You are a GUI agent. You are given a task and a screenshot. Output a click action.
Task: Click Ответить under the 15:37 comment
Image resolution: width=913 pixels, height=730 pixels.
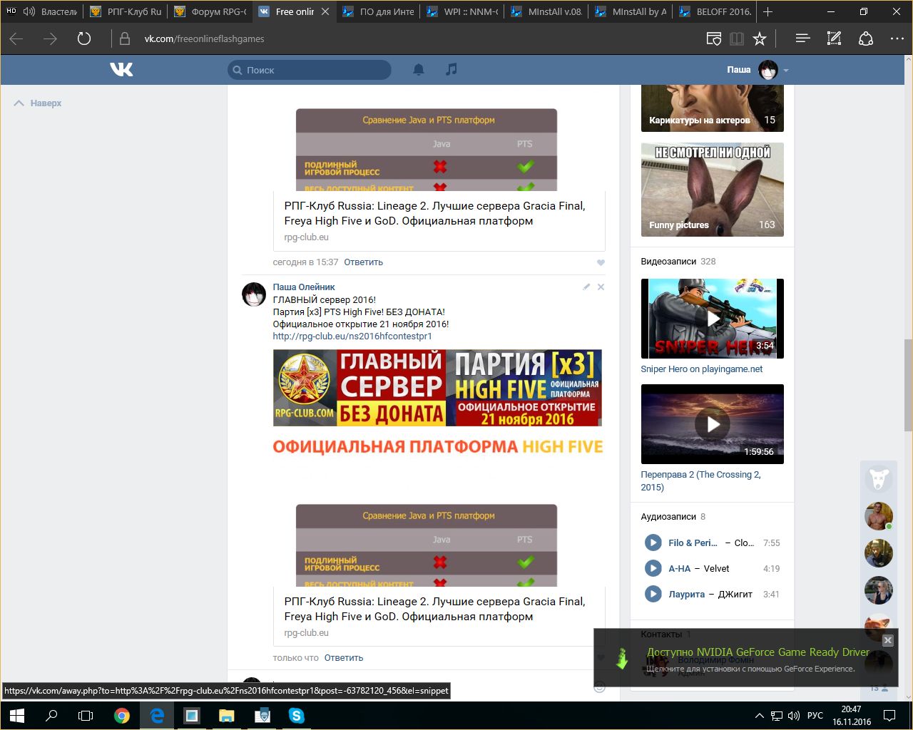pos(363,262)
